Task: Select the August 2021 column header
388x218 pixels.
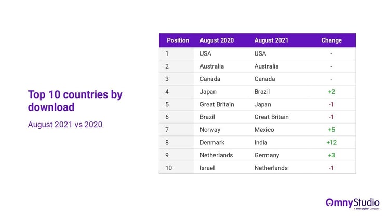Action: pos(271,40)
